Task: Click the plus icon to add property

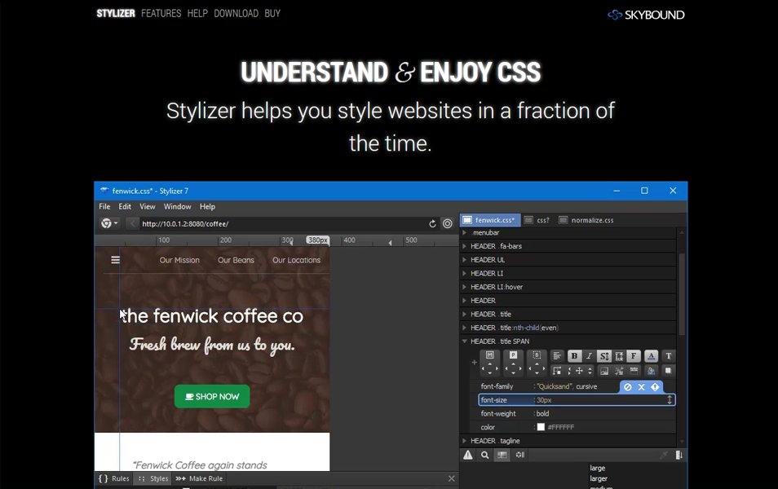Action: pos(475,363)
